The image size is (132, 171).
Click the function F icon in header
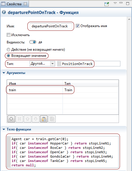point(4,12)
